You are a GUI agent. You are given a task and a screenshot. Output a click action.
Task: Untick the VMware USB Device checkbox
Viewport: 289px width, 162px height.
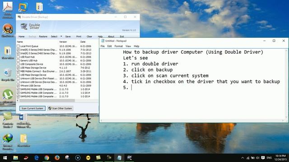[x=18, y=85]
